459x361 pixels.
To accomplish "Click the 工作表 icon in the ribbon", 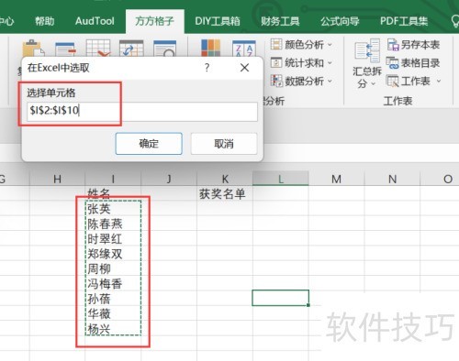I will pos(392,81).
